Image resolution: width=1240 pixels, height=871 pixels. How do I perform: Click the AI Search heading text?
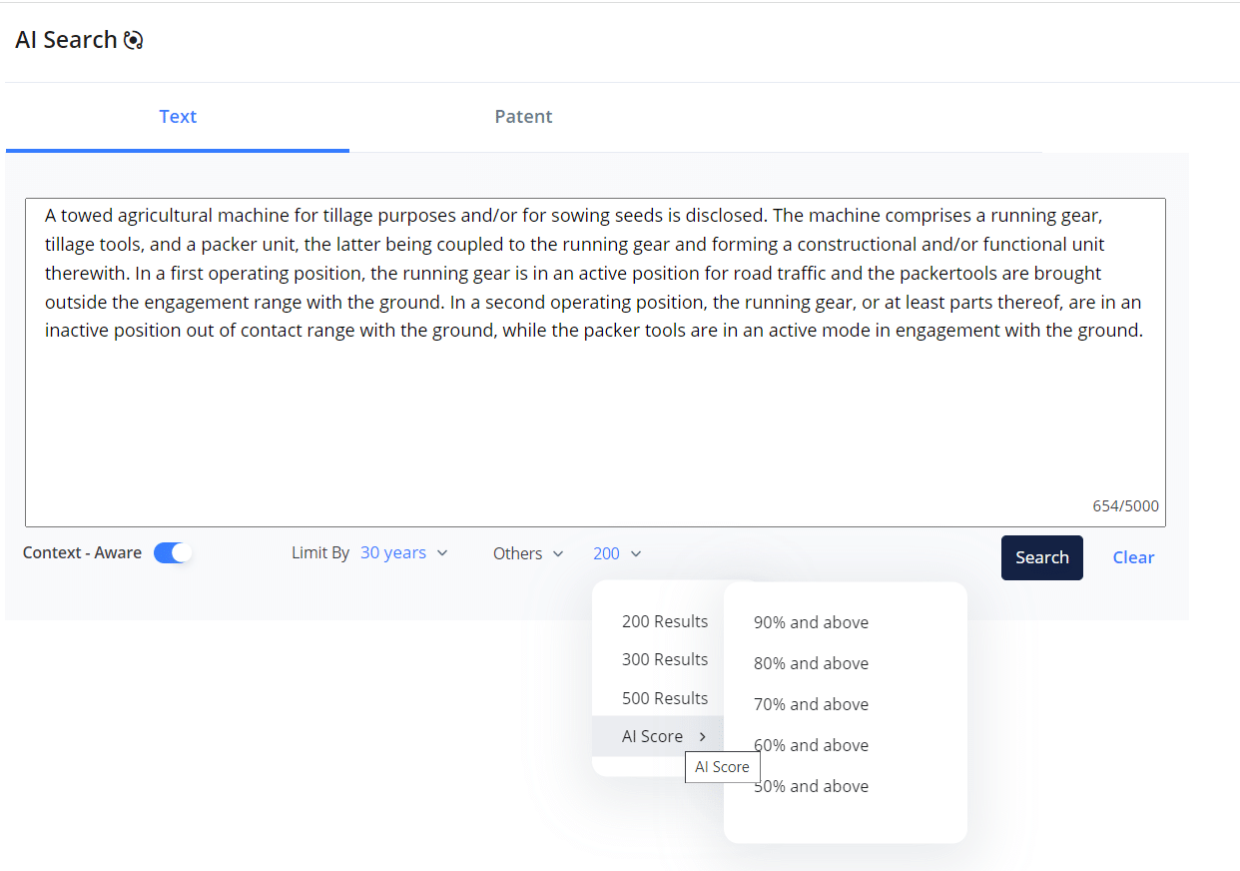[66, 40]
